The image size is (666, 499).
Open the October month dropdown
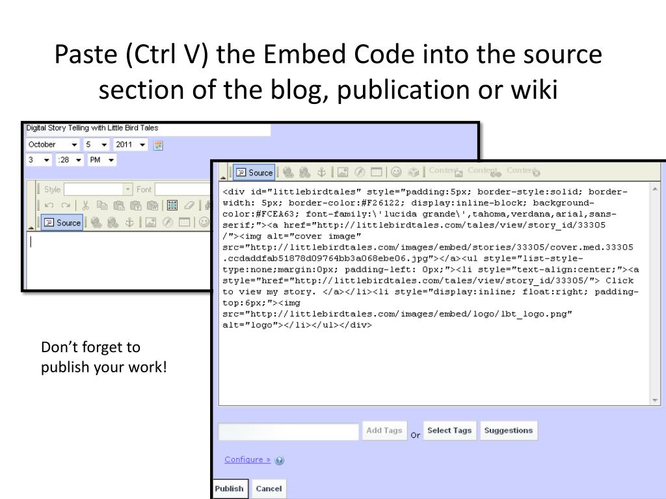coord(53,145)
